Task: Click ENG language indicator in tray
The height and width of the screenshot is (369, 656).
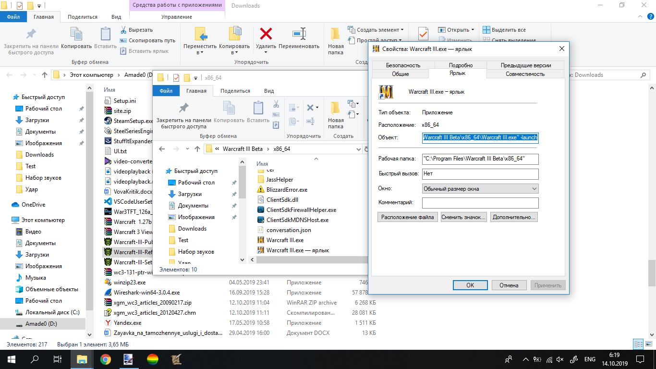Action: pyautogui.click(x=590, y=359)
